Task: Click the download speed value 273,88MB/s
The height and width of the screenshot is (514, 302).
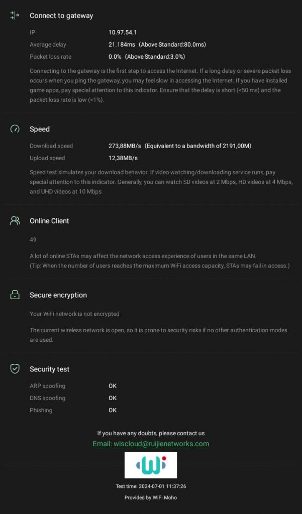Action: pos(126,146)
